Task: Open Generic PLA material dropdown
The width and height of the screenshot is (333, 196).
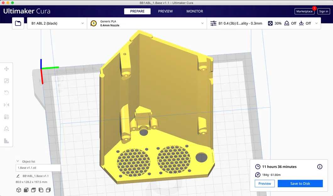Action: (x=147, y=23)
